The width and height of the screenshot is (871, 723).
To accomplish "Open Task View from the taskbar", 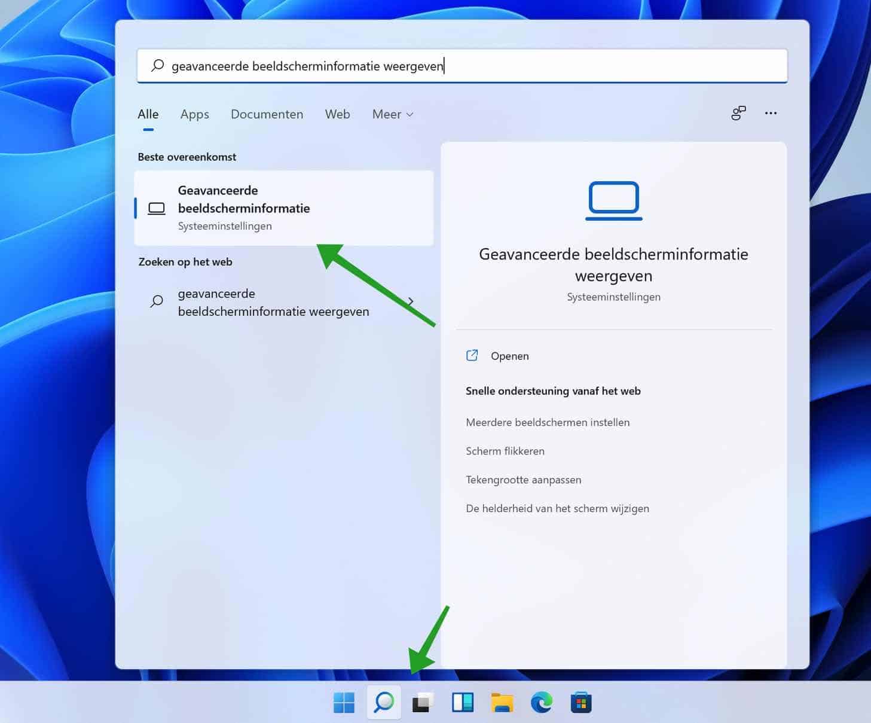I will coord(423,703).
